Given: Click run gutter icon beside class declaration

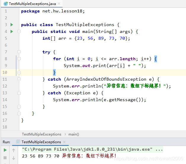Looking at the screenshot, I should pos(12,25).
